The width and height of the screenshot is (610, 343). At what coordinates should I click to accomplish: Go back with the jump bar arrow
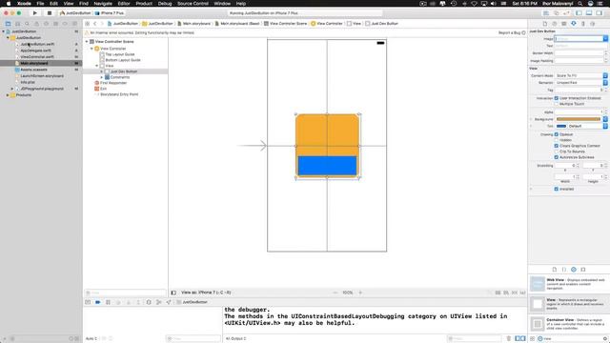pos(95,24)
